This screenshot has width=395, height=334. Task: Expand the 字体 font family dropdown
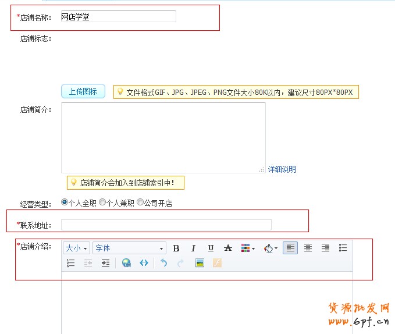tap(129, 248)
